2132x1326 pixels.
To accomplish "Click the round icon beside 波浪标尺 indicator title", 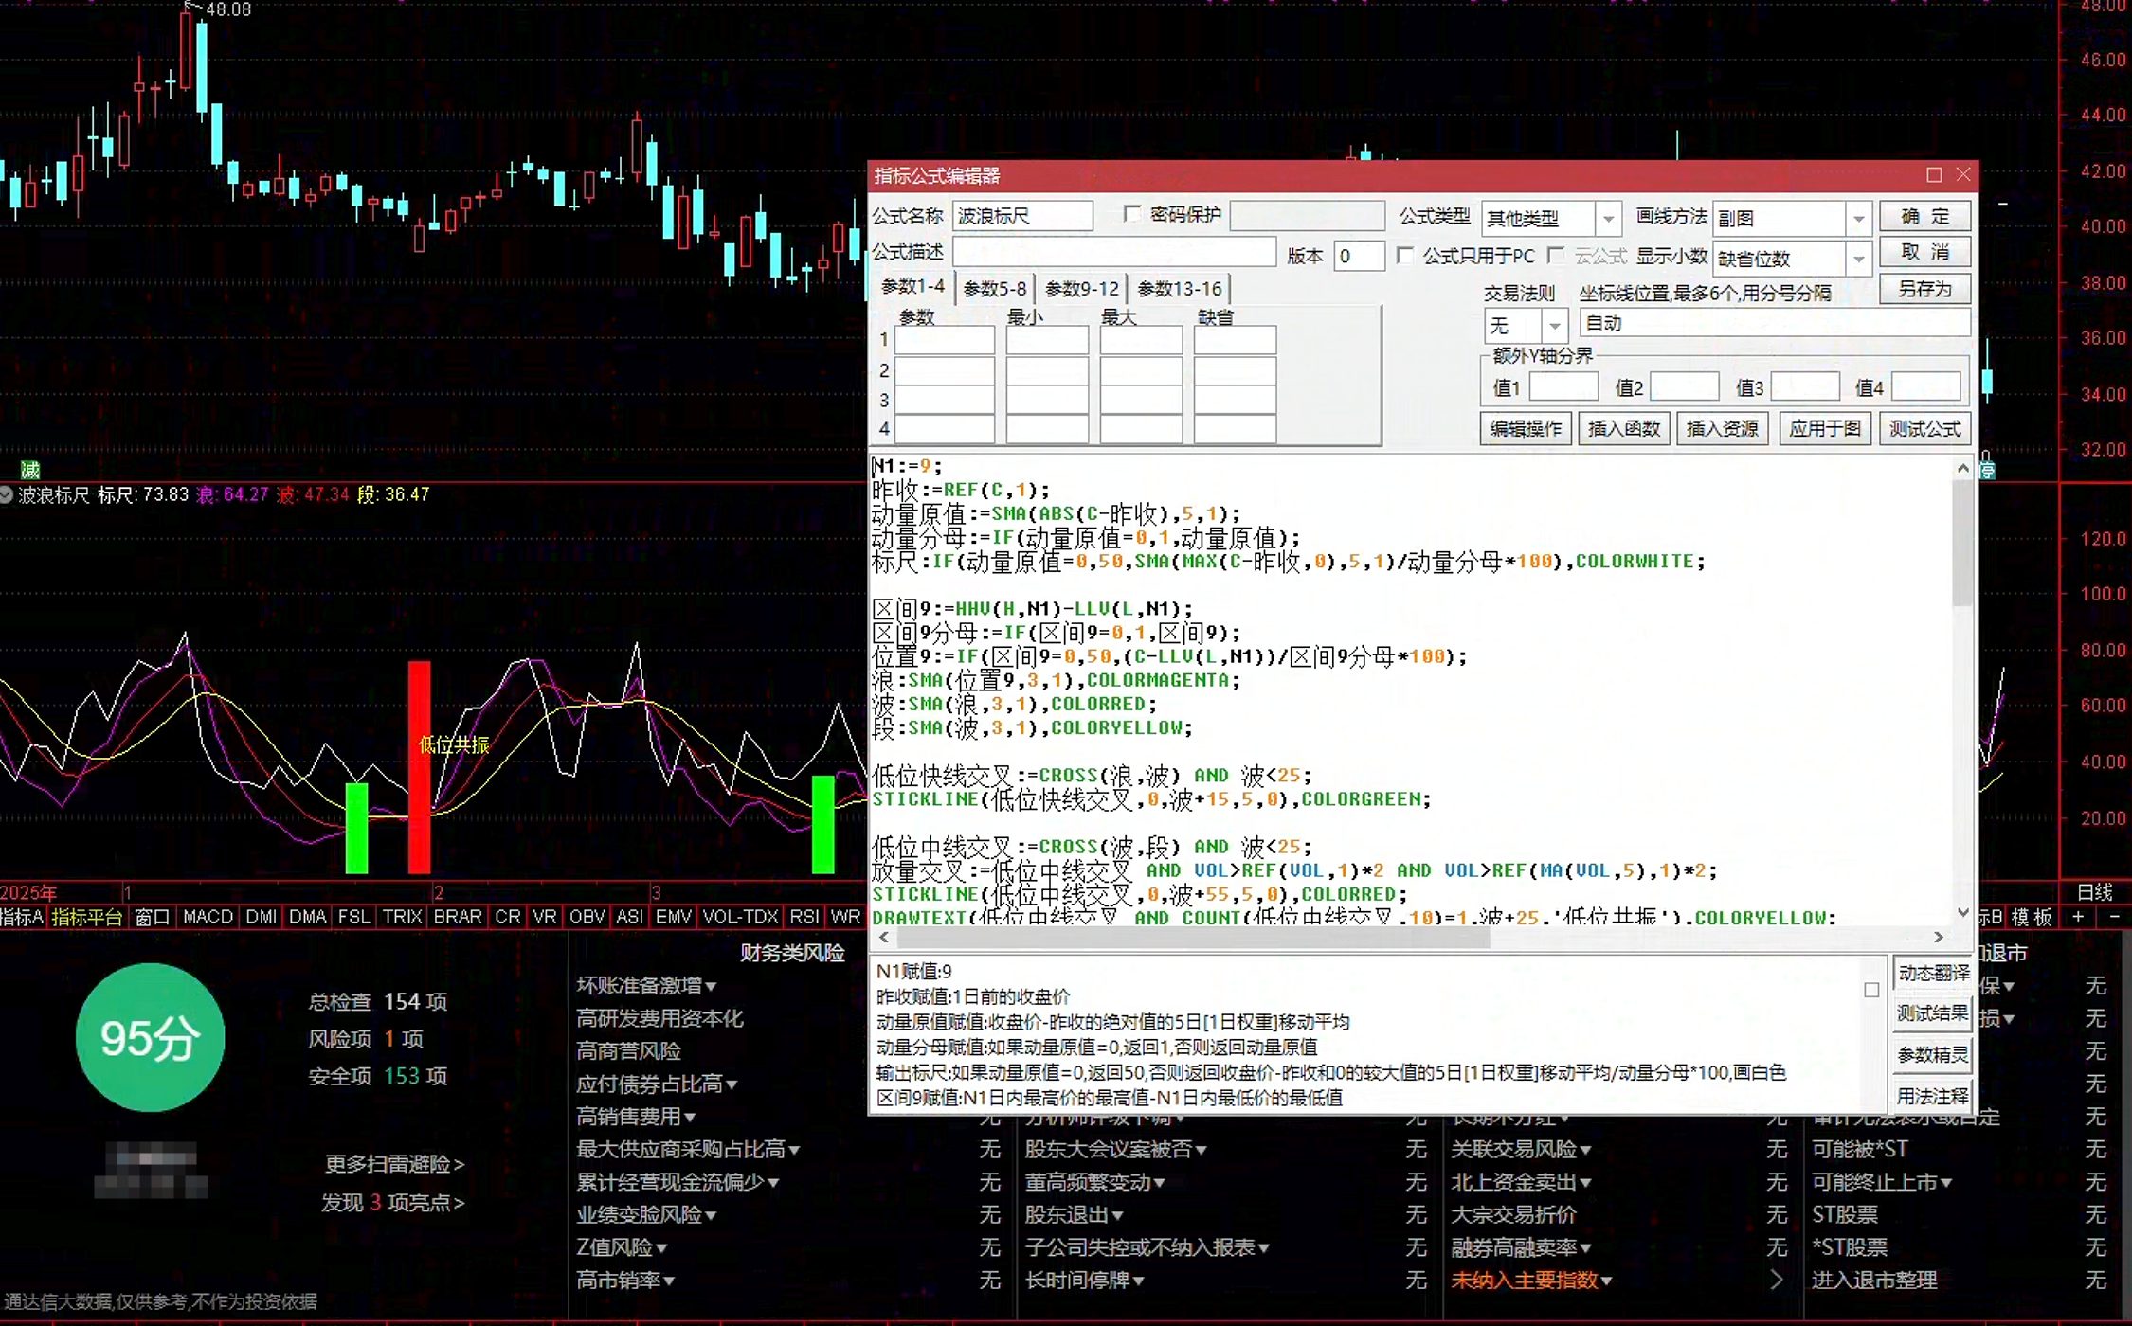I will tap(6, 494).
